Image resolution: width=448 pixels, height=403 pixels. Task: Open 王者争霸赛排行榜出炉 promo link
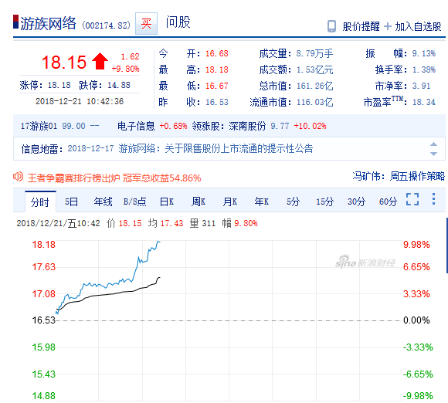coord(114,178)
